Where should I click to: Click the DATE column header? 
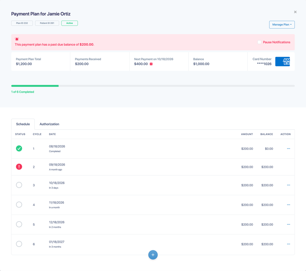(x=52, y=134)
